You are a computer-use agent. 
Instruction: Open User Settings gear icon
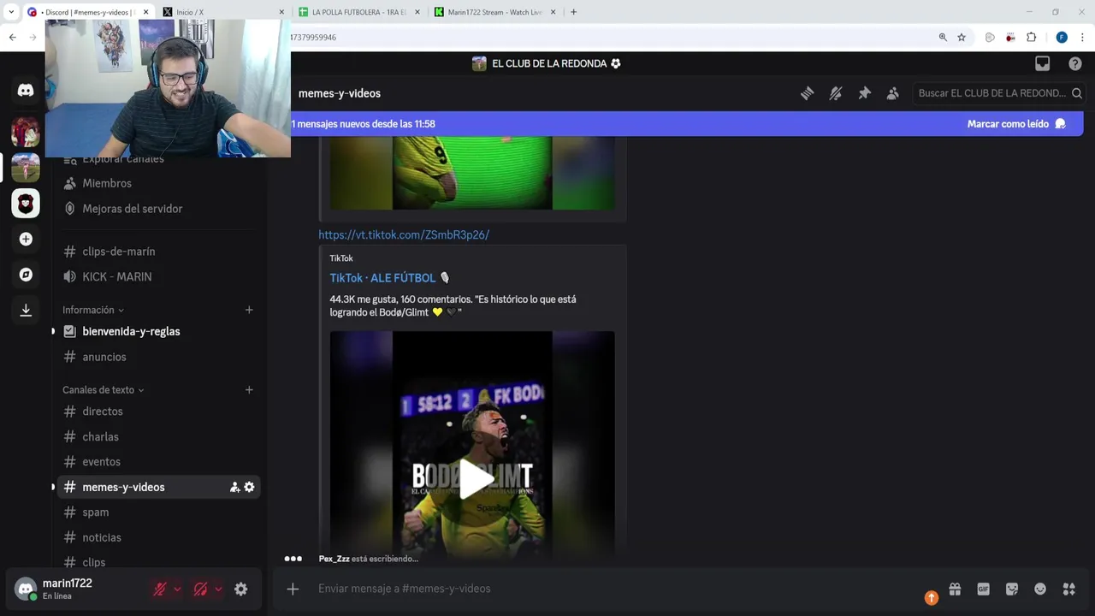[241, 589]
